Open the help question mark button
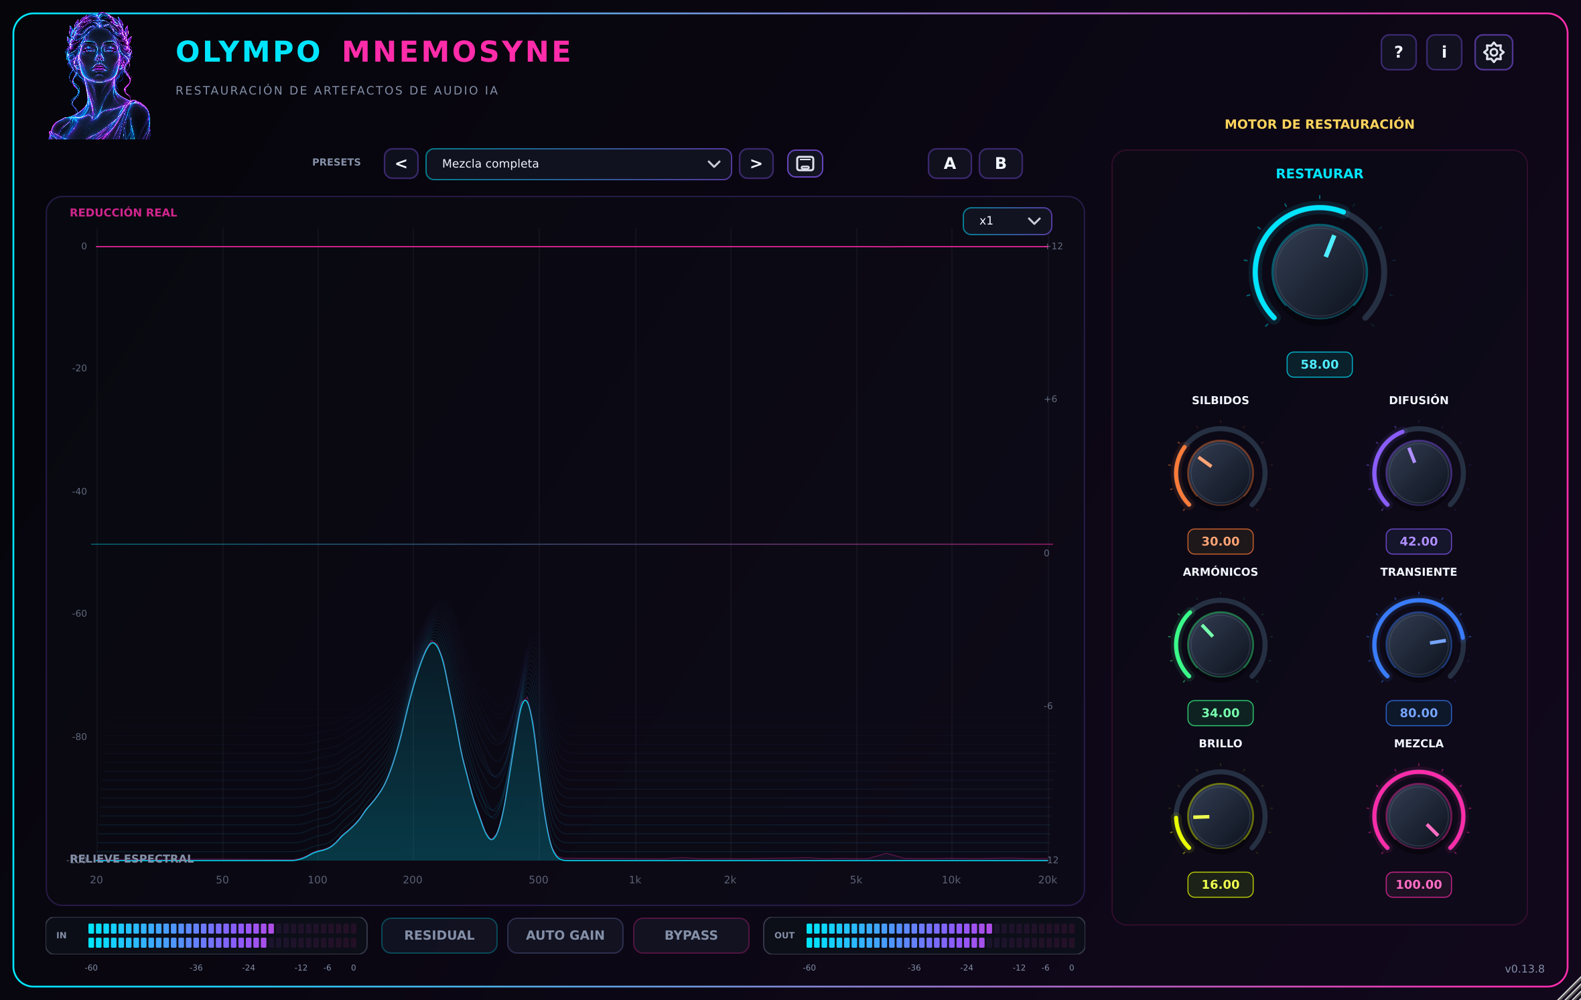Screen dimensions: 1581x1000 point(1398,52)
